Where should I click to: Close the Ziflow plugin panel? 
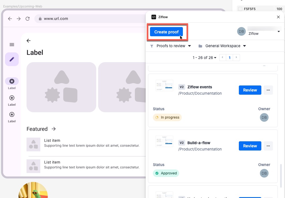[278, 17]
